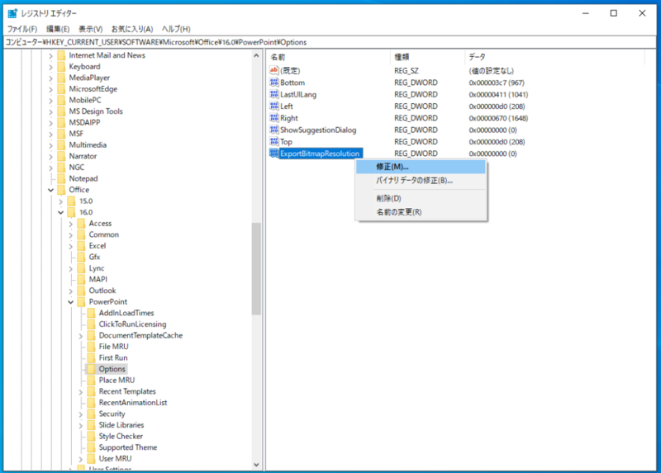Click the Keyboard key folder icon
661x473 pixels.
(x=61, y=67)
